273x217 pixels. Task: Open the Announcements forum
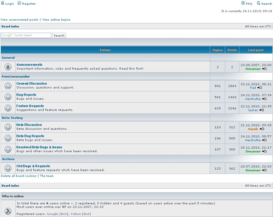[x=30, y=65]
